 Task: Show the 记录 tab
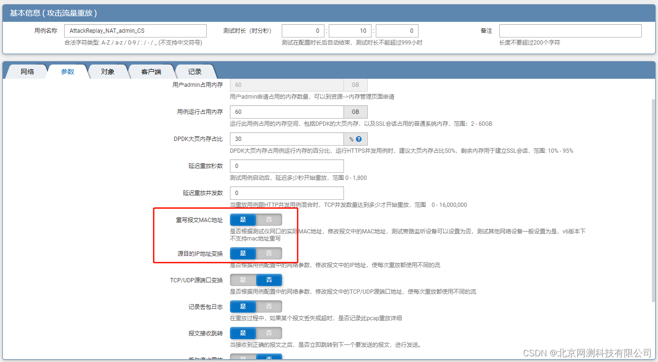195,72
